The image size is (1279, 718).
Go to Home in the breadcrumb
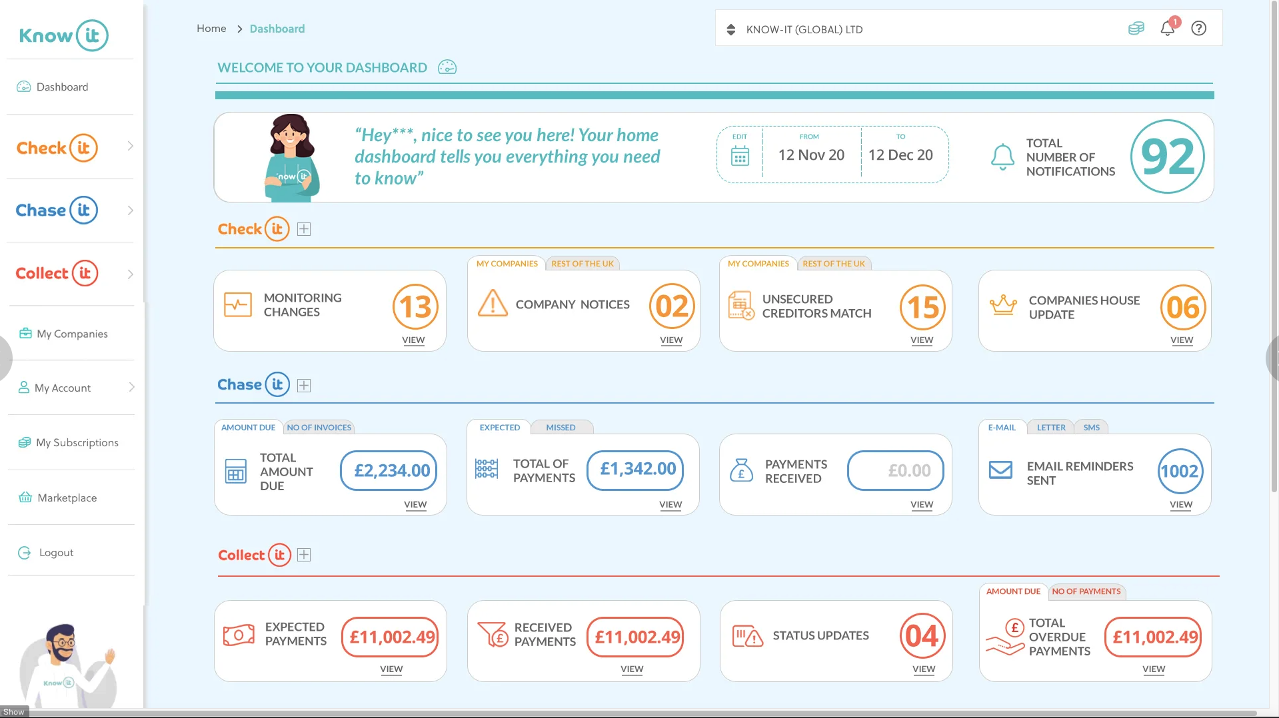[x=211, y=29]
